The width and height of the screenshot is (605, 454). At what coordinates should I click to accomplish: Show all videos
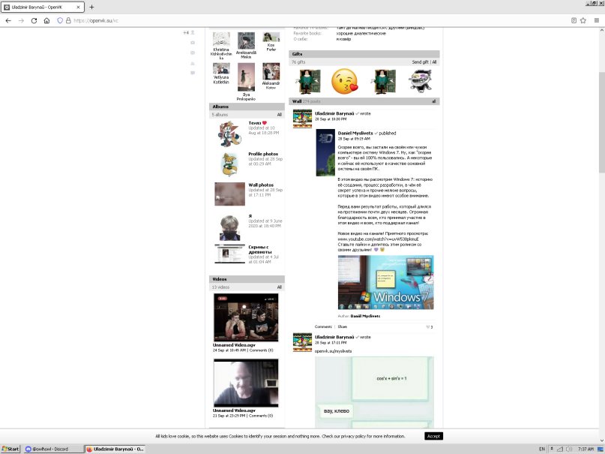coord(280,287)
